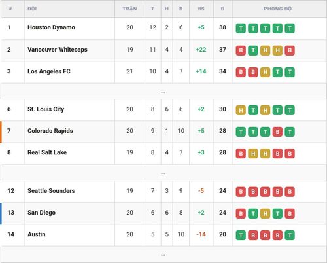Click Seattle Sounders' middle red B badge
The width and height of the screenshot is (327, 263).
tap(265, 192)
